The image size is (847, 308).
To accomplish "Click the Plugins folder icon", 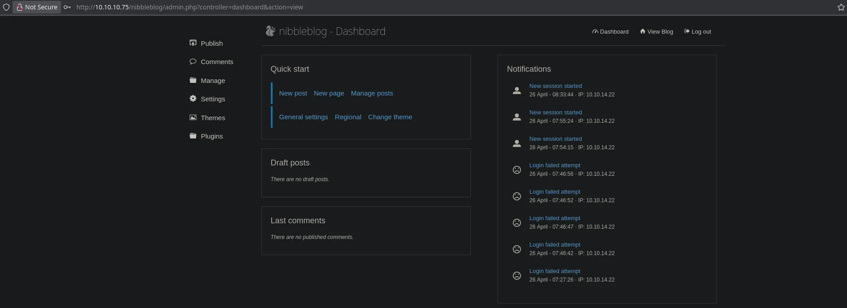I will click(193, 136).
